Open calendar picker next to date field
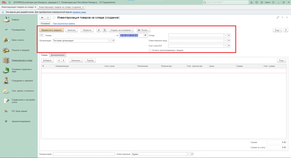Viewport: 291px width, 158px height. [x=145, y=35]
